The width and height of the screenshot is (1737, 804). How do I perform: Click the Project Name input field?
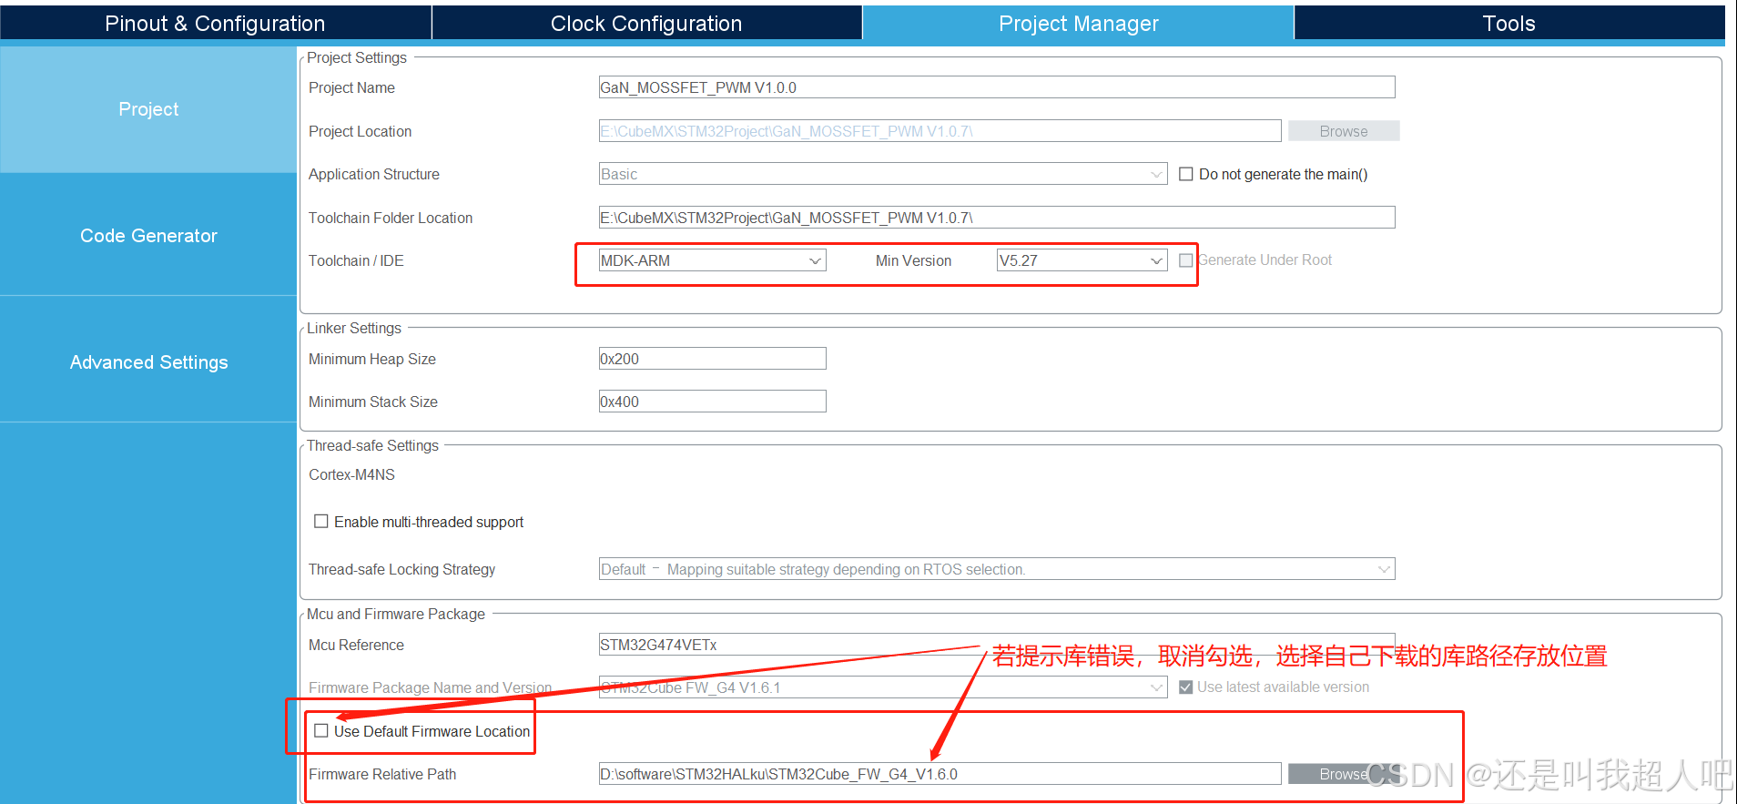(997, 87)
